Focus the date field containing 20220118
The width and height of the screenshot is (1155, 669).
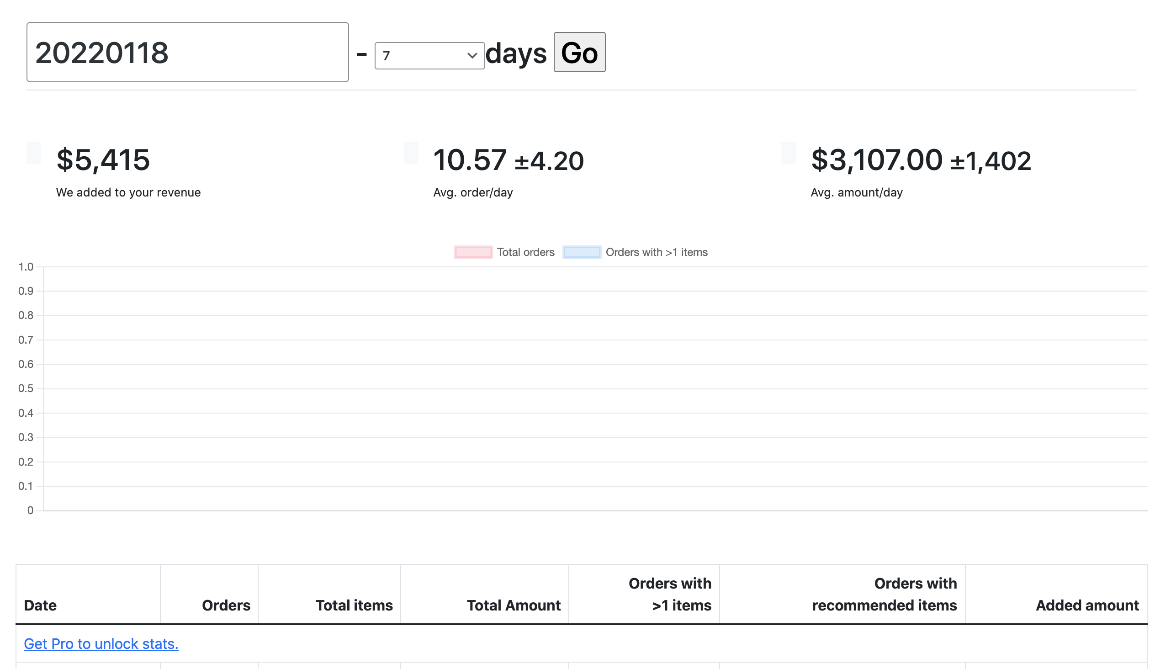pyautogui.click(x=187, y=52)
